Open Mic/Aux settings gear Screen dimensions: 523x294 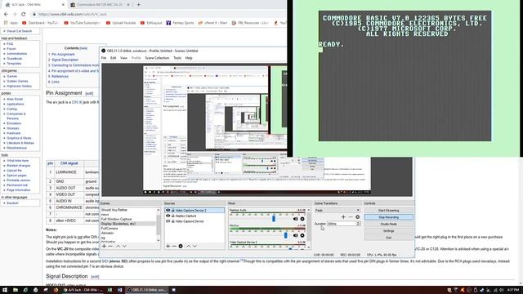(302, 235)
